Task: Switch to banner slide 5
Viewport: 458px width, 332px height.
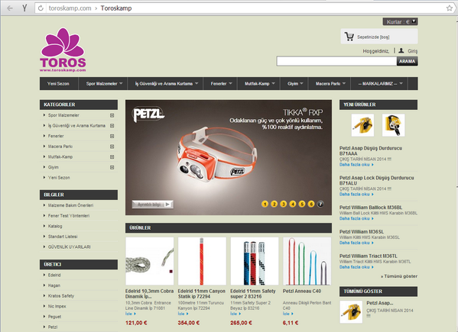Action: (x=302, y=204)
